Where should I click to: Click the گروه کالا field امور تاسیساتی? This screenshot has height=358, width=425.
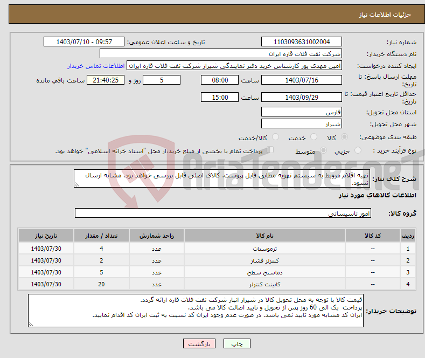223,213
